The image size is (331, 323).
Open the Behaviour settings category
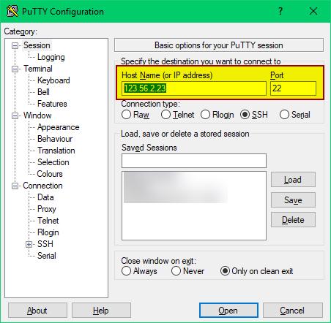click(x=55, y=139)
